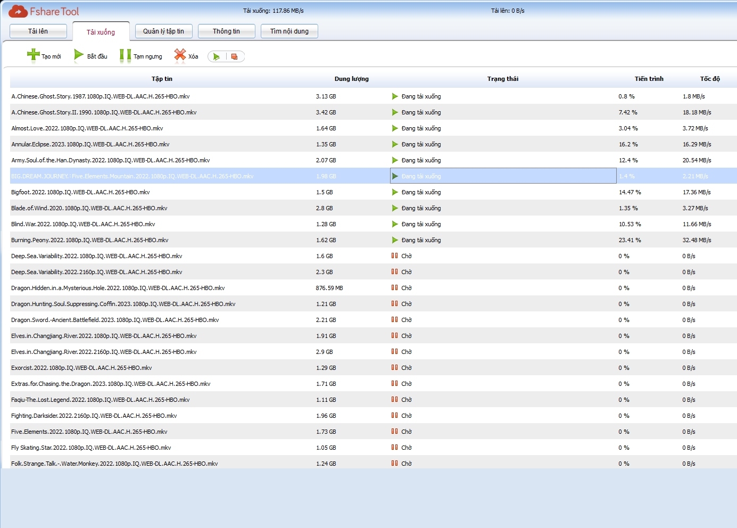Image resolution: width=737 pixels, height=528 pixels.
Task: Click the 3.42 GB size cell
Action: pos(326,112)
